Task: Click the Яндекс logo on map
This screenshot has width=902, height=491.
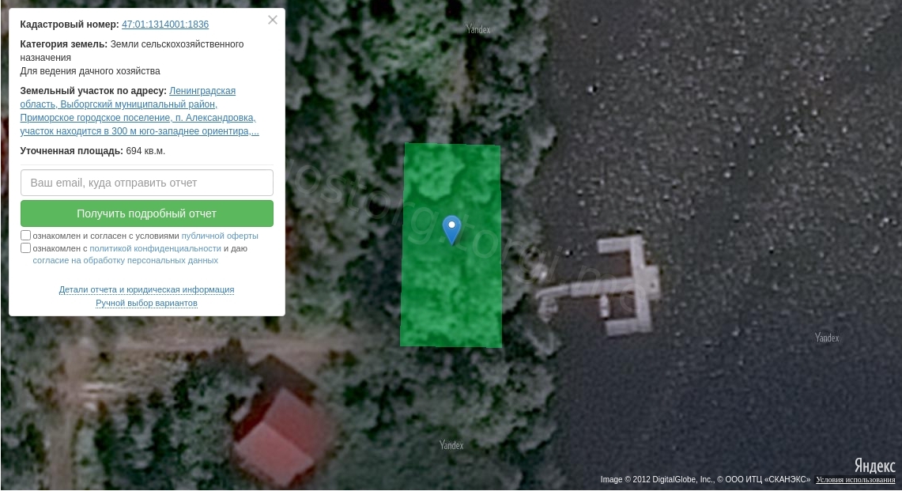Action: [874, 465]
